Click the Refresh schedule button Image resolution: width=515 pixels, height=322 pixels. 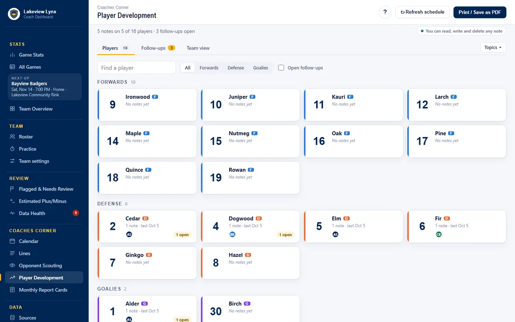[x=422, y=12]
